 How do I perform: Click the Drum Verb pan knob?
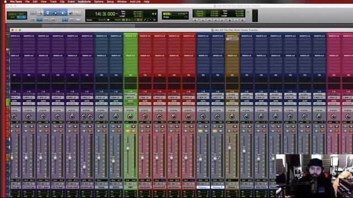[72, 117]
